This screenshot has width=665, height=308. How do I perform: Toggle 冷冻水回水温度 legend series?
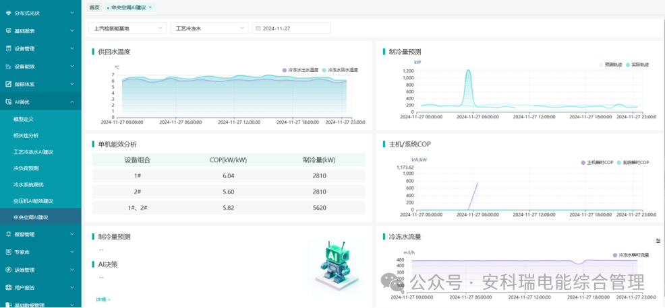340,70
